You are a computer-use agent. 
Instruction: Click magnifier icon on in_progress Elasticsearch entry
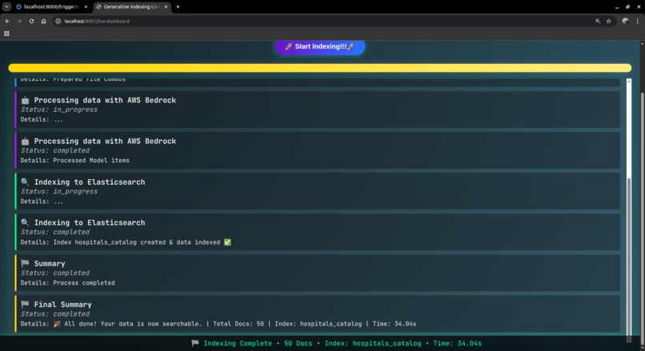pos(25,181)
